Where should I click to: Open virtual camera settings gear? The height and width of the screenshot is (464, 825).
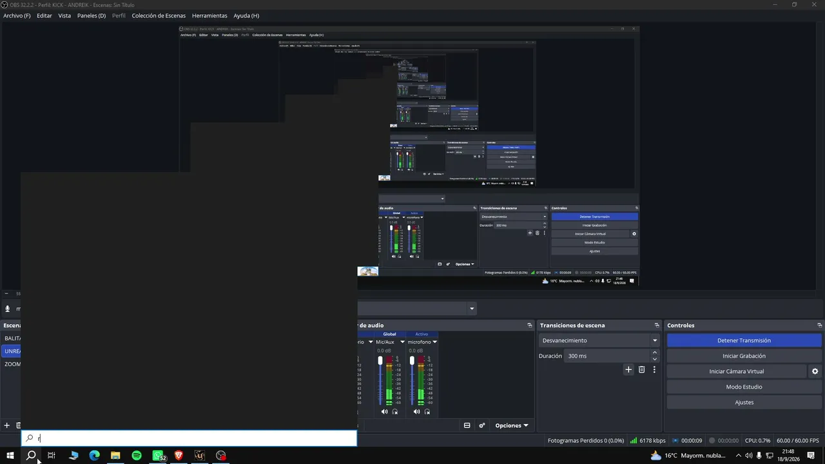(x=815, y=371)
